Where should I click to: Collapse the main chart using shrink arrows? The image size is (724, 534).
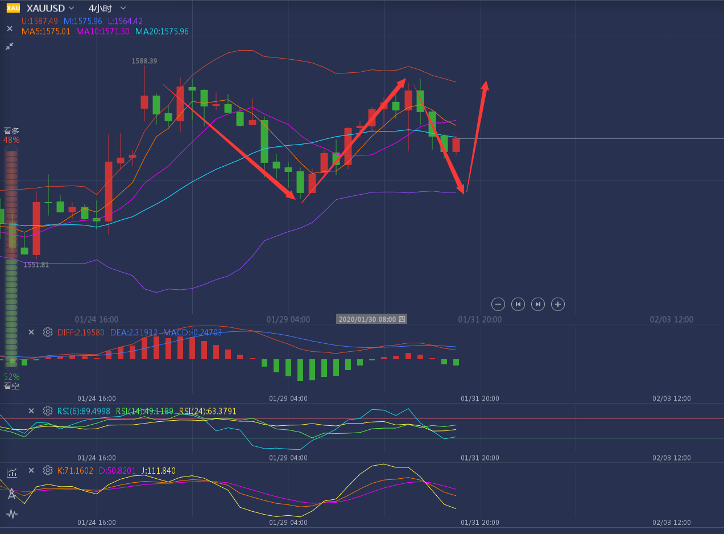10,46
